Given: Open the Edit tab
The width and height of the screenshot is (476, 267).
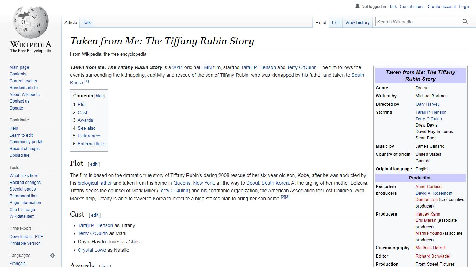Looking at the screenshot, I should tap(336, 22).
